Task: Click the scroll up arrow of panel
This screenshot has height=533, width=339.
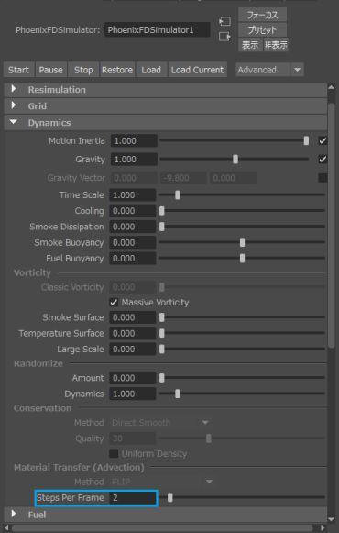Action: click(x=331, y=88)
